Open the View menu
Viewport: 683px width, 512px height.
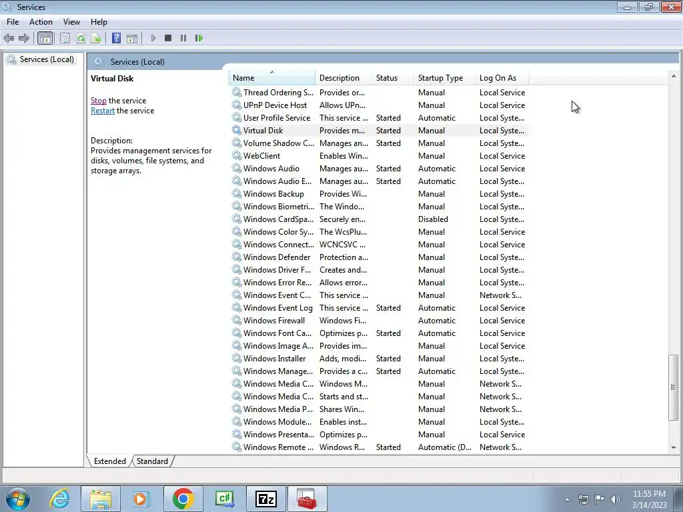pyautogui.click(x=71, y=22)
